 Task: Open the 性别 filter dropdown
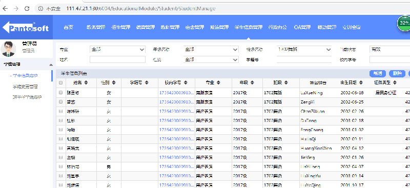tap(211, 59)
